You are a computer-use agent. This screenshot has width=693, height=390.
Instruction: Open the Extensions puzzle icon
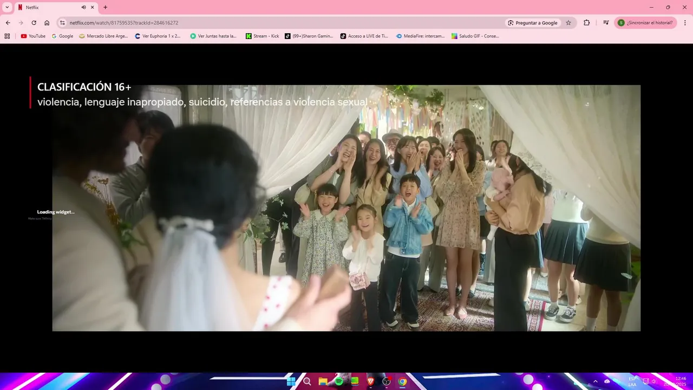[x=586, y=23]
